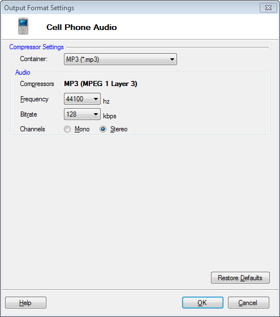Open Help for output format settings

pos(25,303)
